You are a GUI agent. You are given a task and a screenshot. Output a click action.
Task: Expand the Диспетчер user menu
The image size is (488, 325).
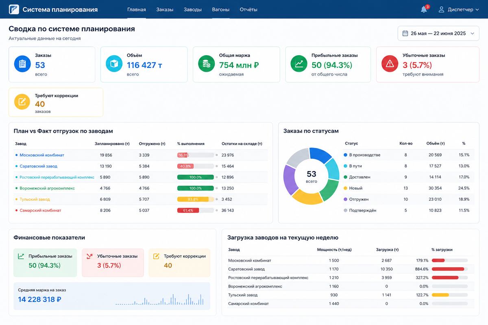[458, 9]
